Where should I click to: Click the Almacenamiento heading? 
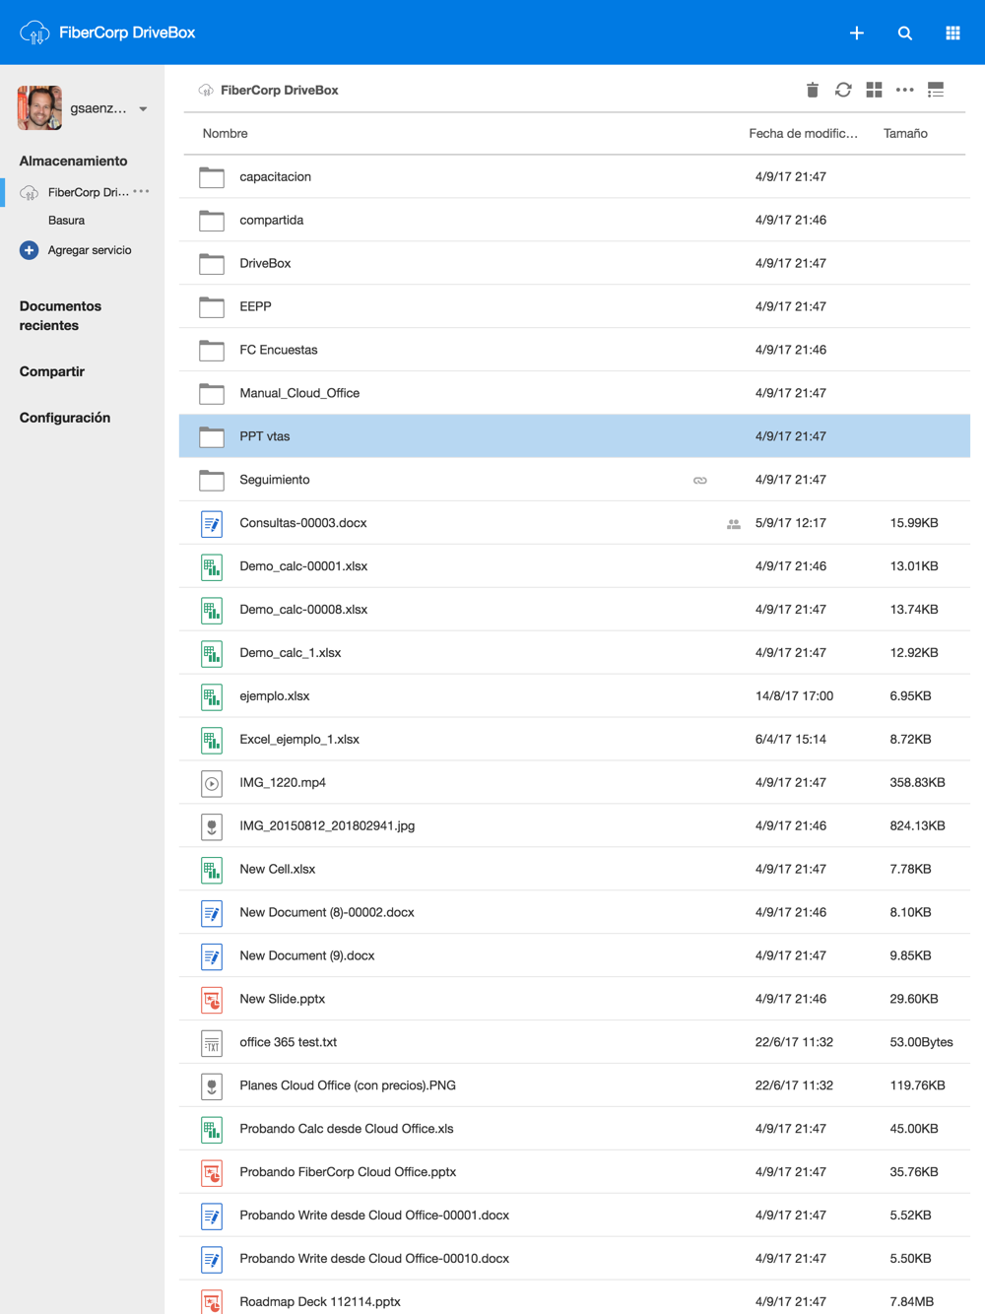(x=73, y=161)
